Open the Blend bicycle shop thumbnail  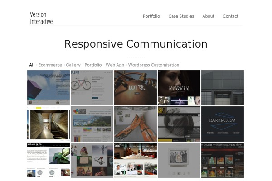[x=92, y=88]
